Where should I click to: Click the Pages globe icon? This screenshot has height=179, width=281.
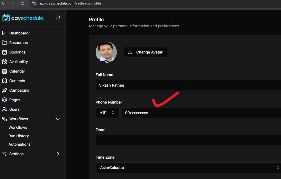(5, 100)
